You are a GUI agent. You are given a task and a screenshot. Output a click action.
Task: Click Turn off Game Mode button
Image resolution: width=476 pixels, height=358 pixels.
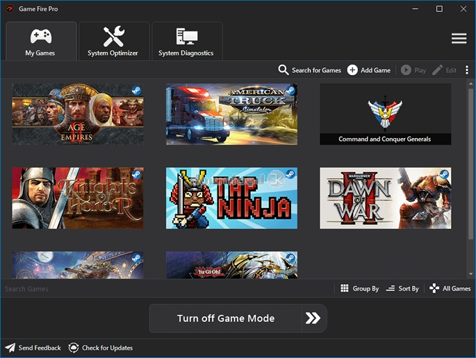pyautogui.click(x=226, y=318)
